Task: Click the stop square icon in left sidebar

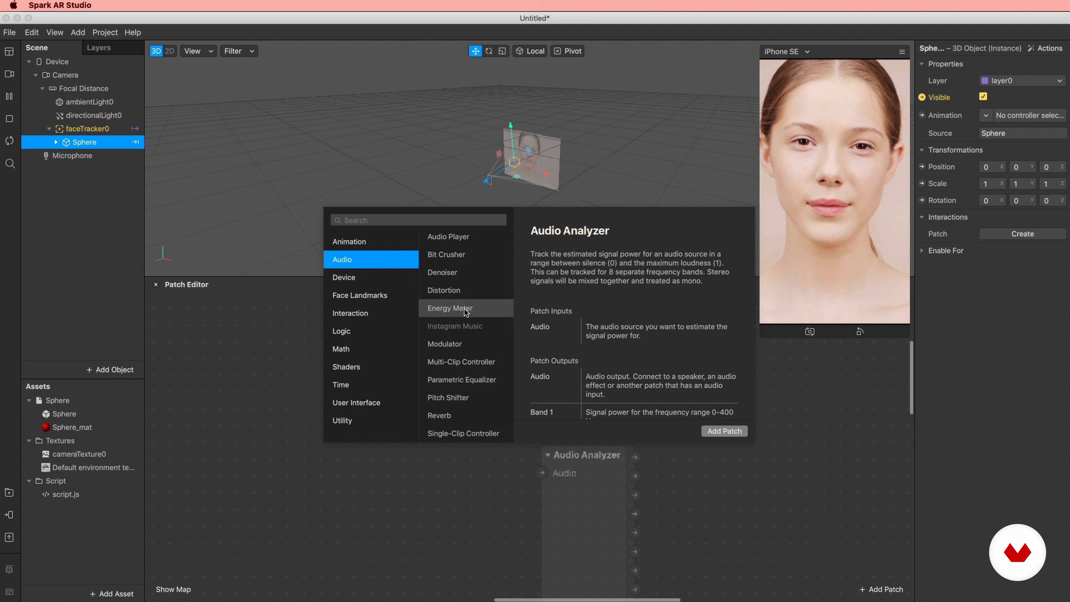Action: 9,119
